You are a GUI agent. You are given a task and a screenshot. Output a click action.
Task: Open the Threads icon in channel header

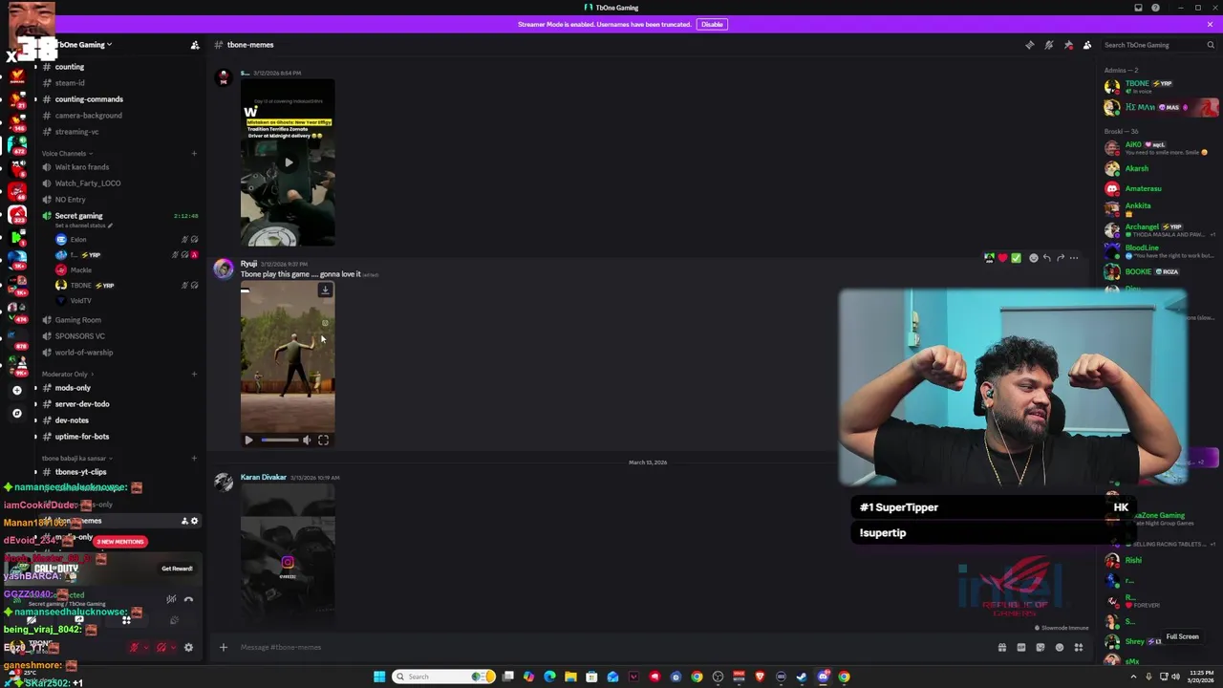1029,45
